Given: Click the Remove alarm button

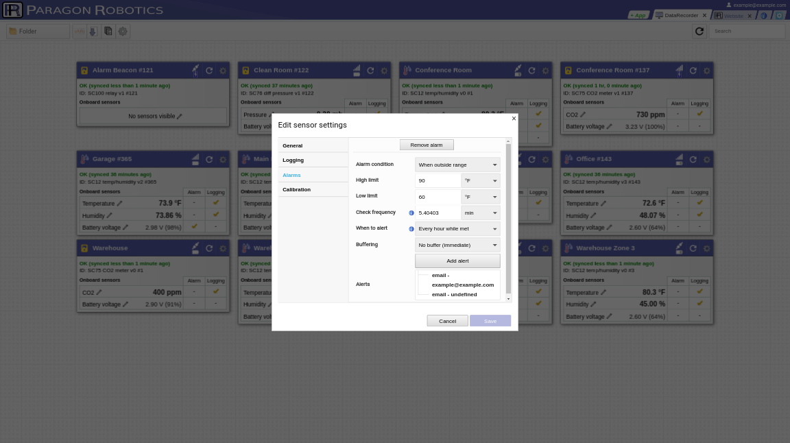Looking at the screenshot, I should point(427,145).
